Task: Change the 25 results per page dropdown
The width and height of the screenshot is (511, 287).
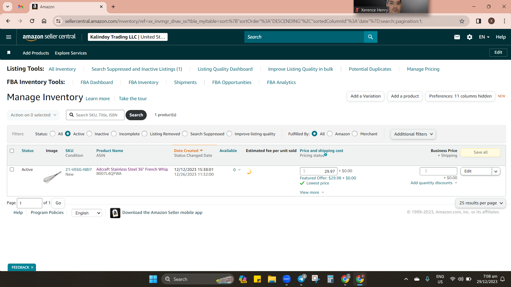Action: coord(481,203)
